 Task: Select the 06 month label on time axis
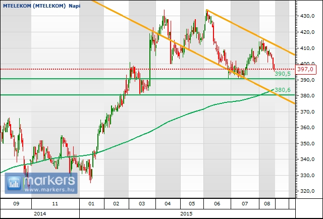coord(217,204)
